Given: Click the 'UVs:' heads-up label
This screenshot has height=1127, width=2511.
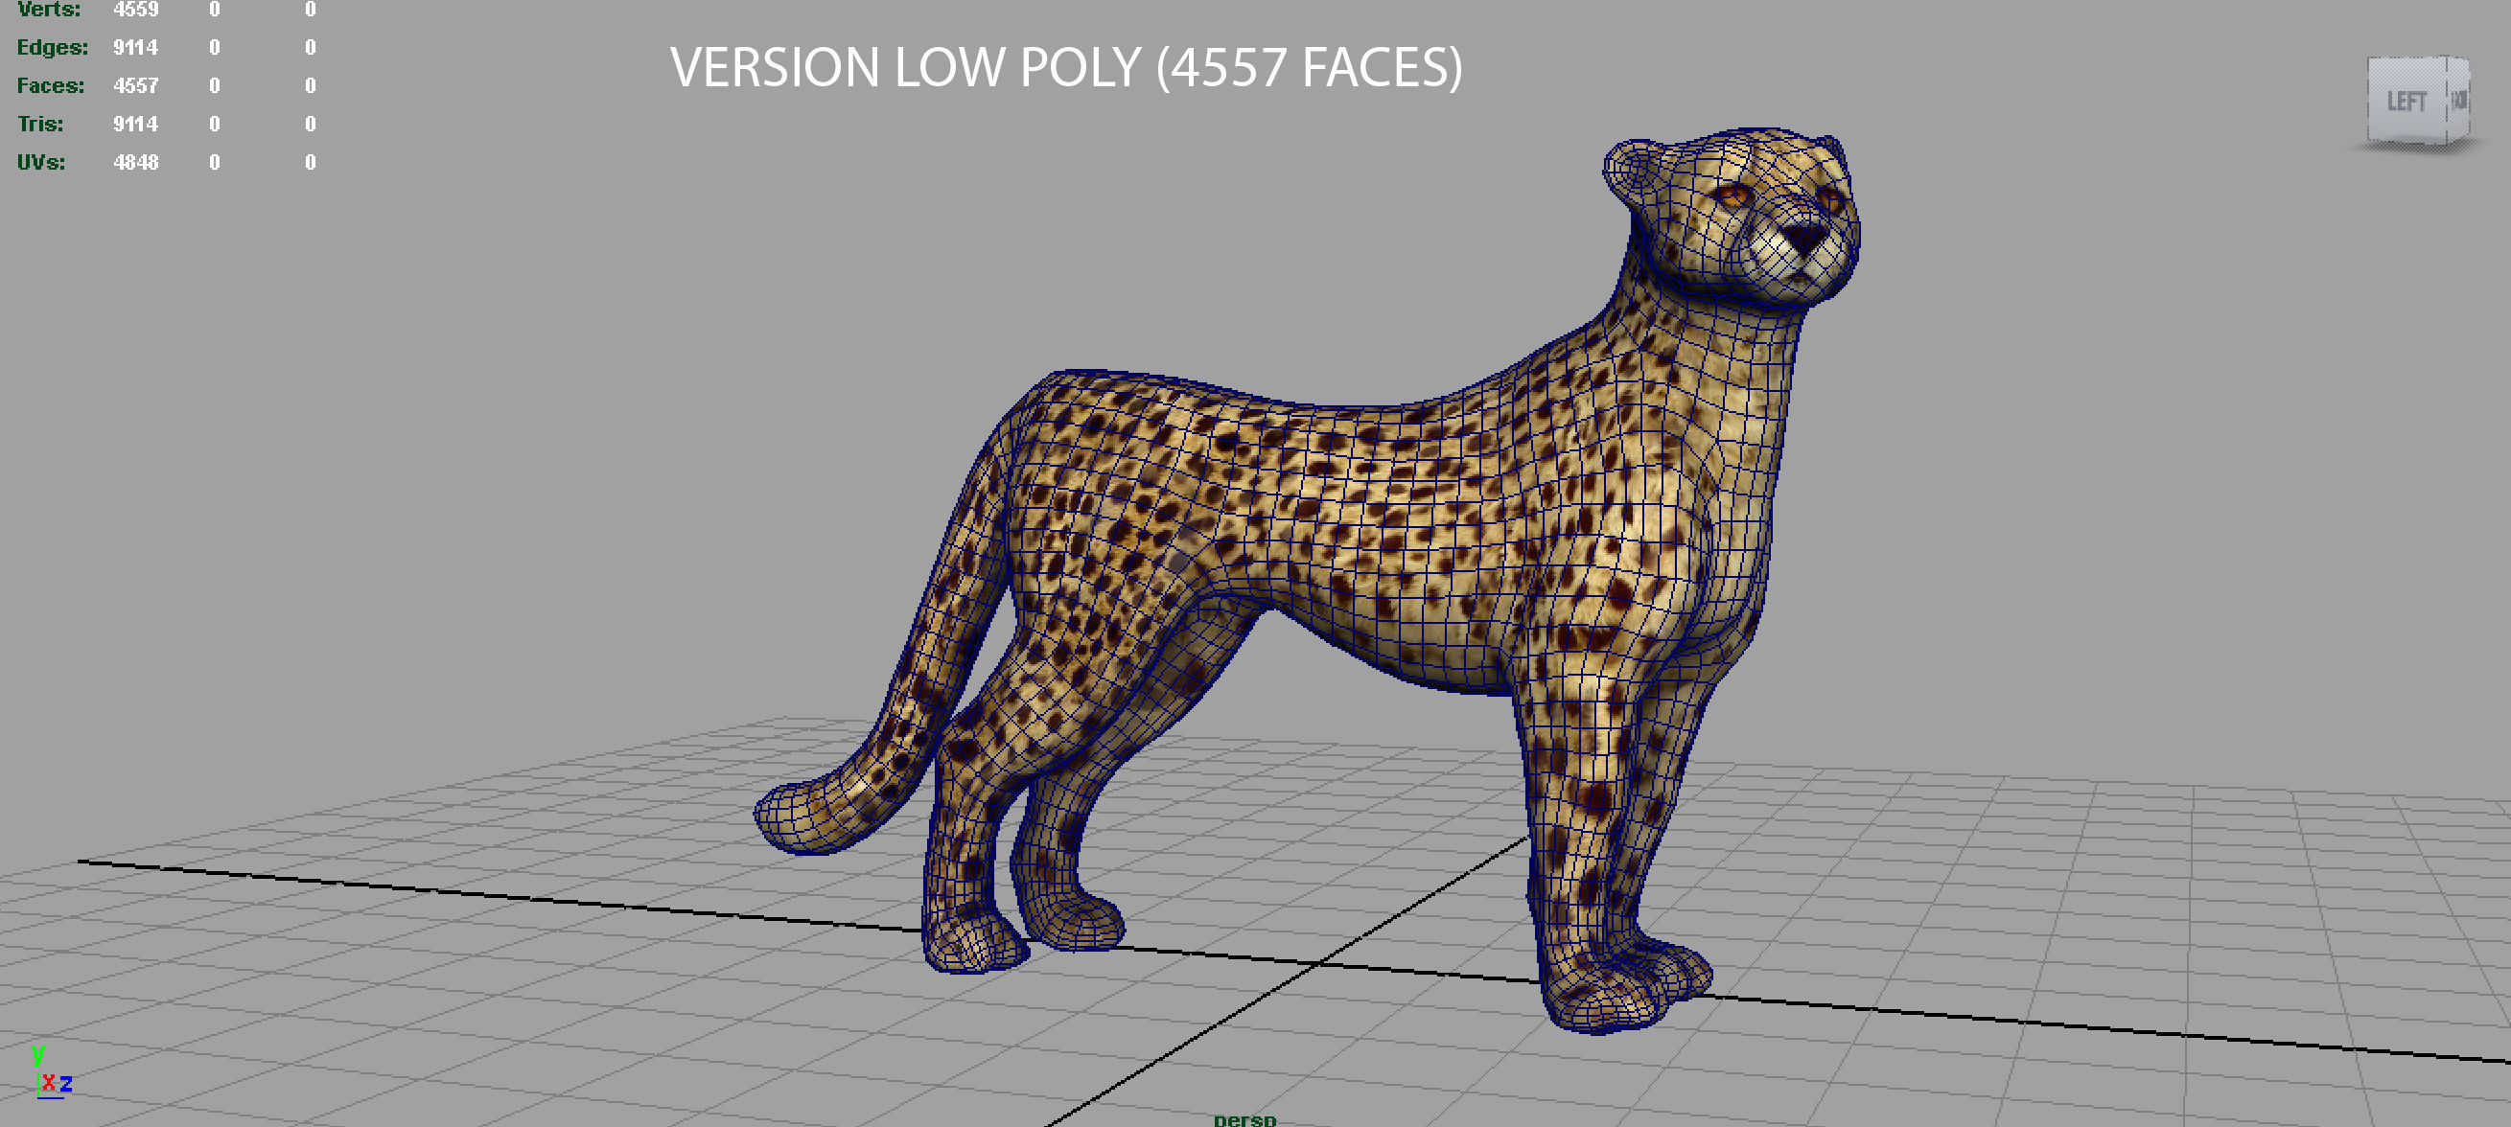Looking at the screenshot, I should click(41, 162).
